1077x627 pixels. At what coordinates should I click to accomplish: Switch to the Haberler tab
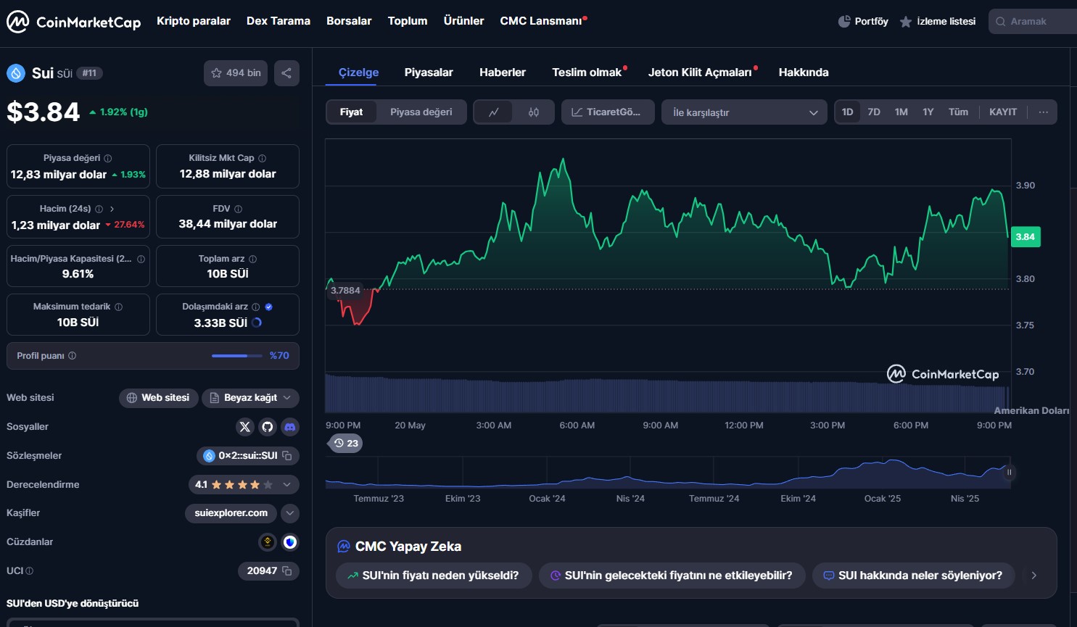point(503,72)
